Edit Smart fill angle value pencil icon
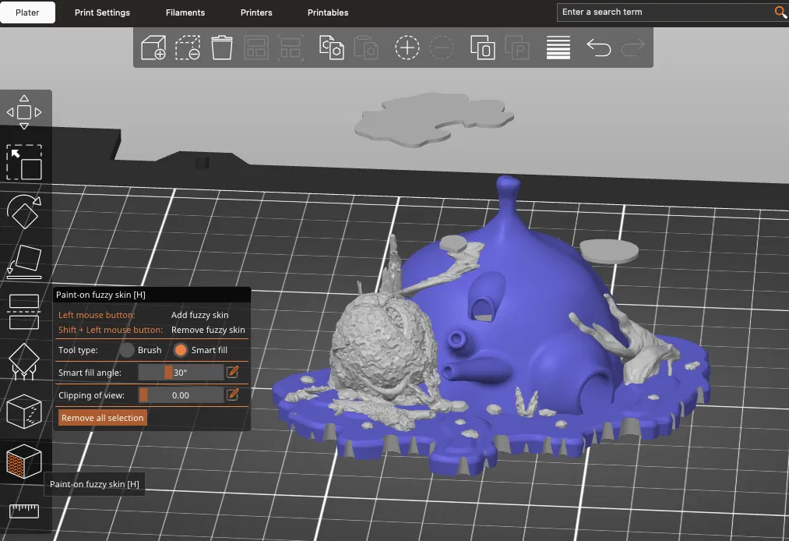The width and height of the screenshot is (789, 541). [x=232, y=372]
